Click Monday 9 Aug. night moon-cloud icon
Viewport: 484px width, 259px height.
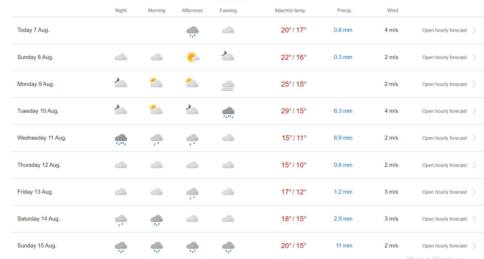[121, 83]
